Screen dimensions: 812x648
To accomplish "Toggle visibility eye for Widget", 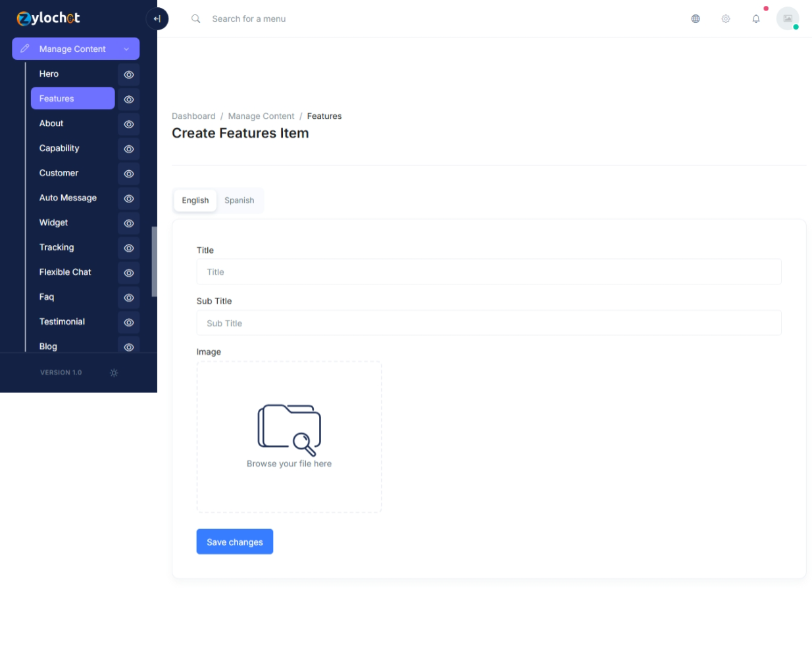I will tap(129, 223).
